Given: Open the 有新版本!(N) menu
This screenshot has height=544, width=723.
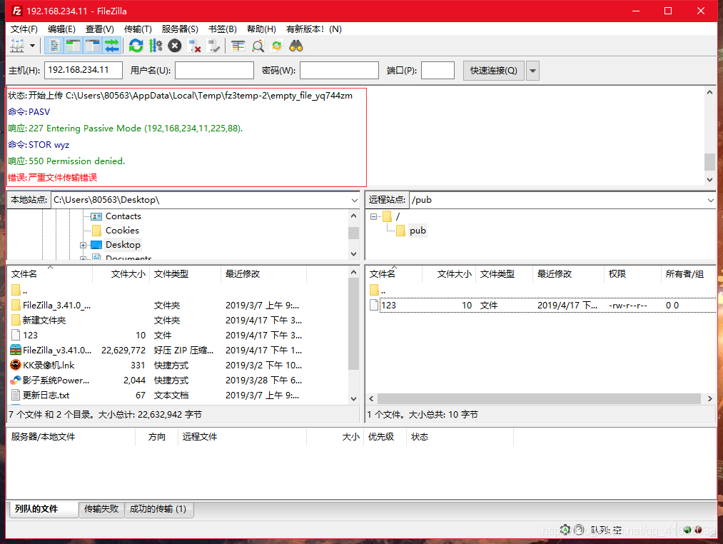Looking at the screenshot, I should [314, 29].
